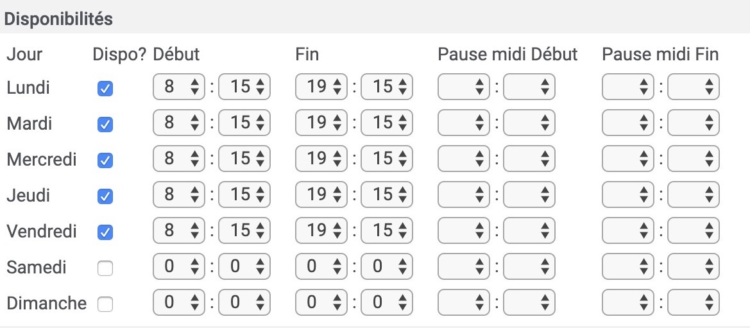Check the Dimanche Dispo checkbox

[105, 304]
